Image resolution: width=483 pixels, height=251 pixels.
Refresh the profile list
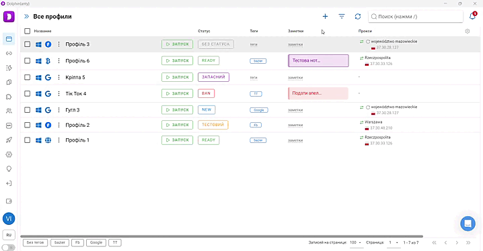358,16
